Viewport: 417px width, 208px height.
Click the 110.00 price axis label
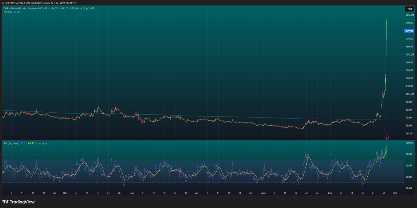(410, 86)
